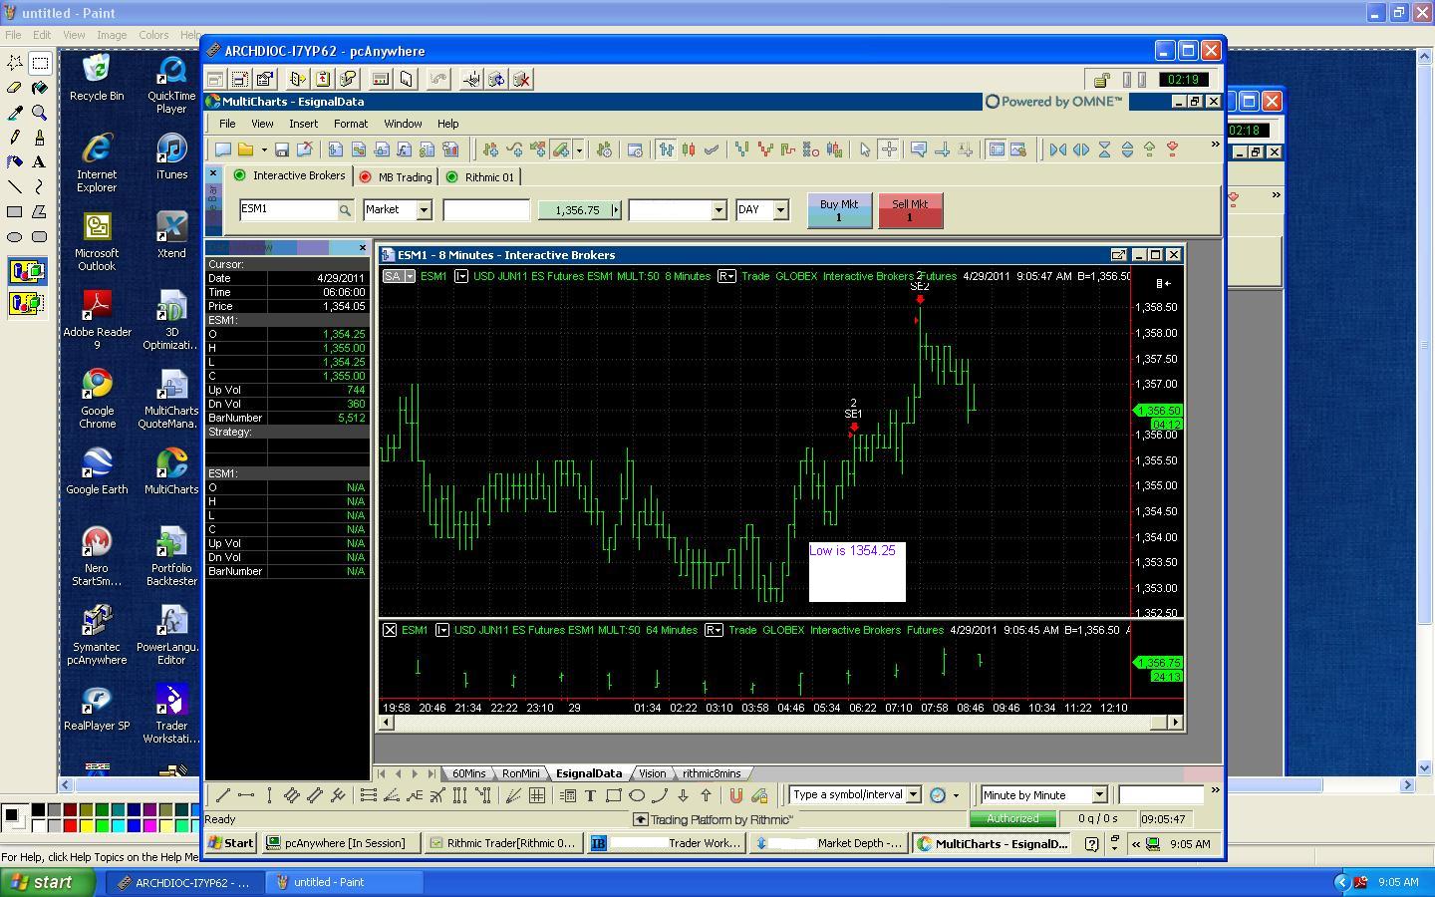Select Paint's Airbrush tool
Image resolution: width=1435 pixels, height=897 pixels.
(15, 162)
